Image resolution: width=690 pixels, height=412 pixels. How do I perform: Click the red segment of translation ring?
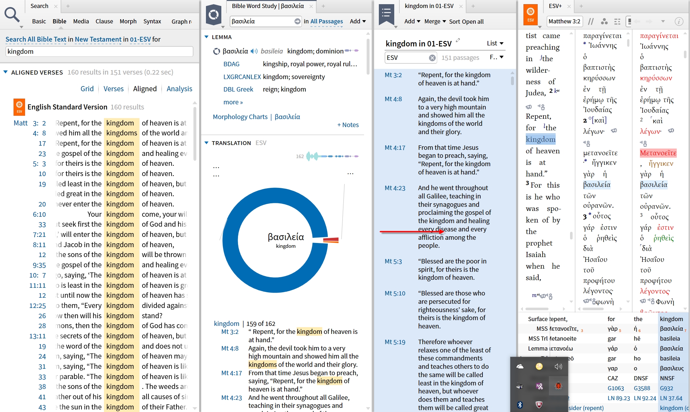point(331,239)
